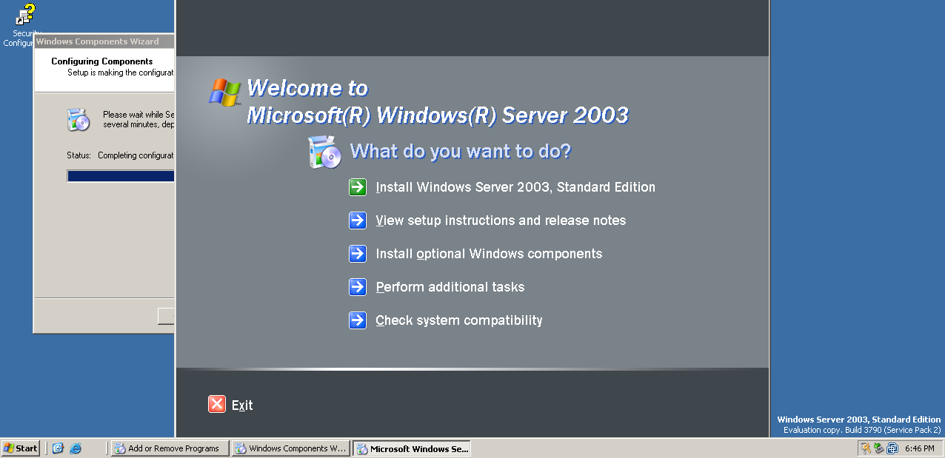Click the blue arrow beside Check system compatibility
This screenshot has height=458, width=945.
pyautogui.click(x=358, y=320)
